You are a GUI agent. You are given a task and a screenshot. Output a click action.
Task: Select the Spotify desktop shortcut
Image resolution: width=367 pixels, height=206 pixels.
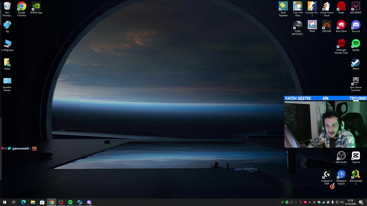pyautogui.click(x=356, y=45)
